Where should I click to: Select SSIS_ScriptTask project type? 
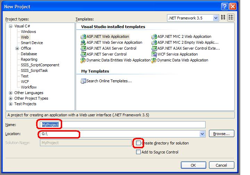click(x=34, y=70)
